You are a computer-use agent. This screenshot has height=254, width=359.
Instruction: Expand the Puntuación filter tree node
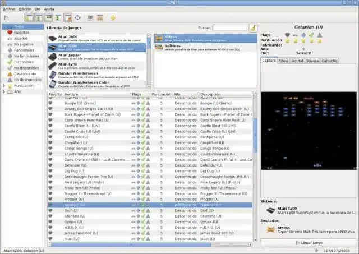pos(4,86)
